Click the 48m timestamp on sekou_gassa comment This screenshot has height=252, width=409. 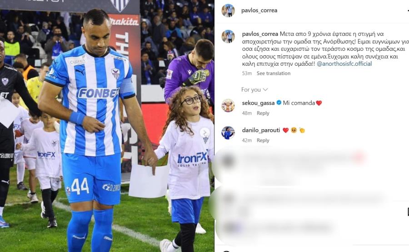pyautogui.click(x=247, y=113)
